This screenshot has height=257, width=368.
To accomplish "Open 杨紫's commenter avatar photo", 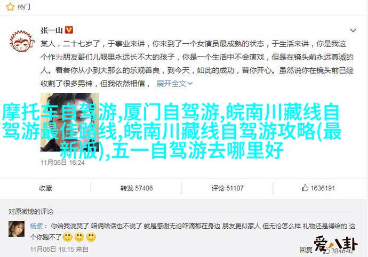I will coord(17,229).
